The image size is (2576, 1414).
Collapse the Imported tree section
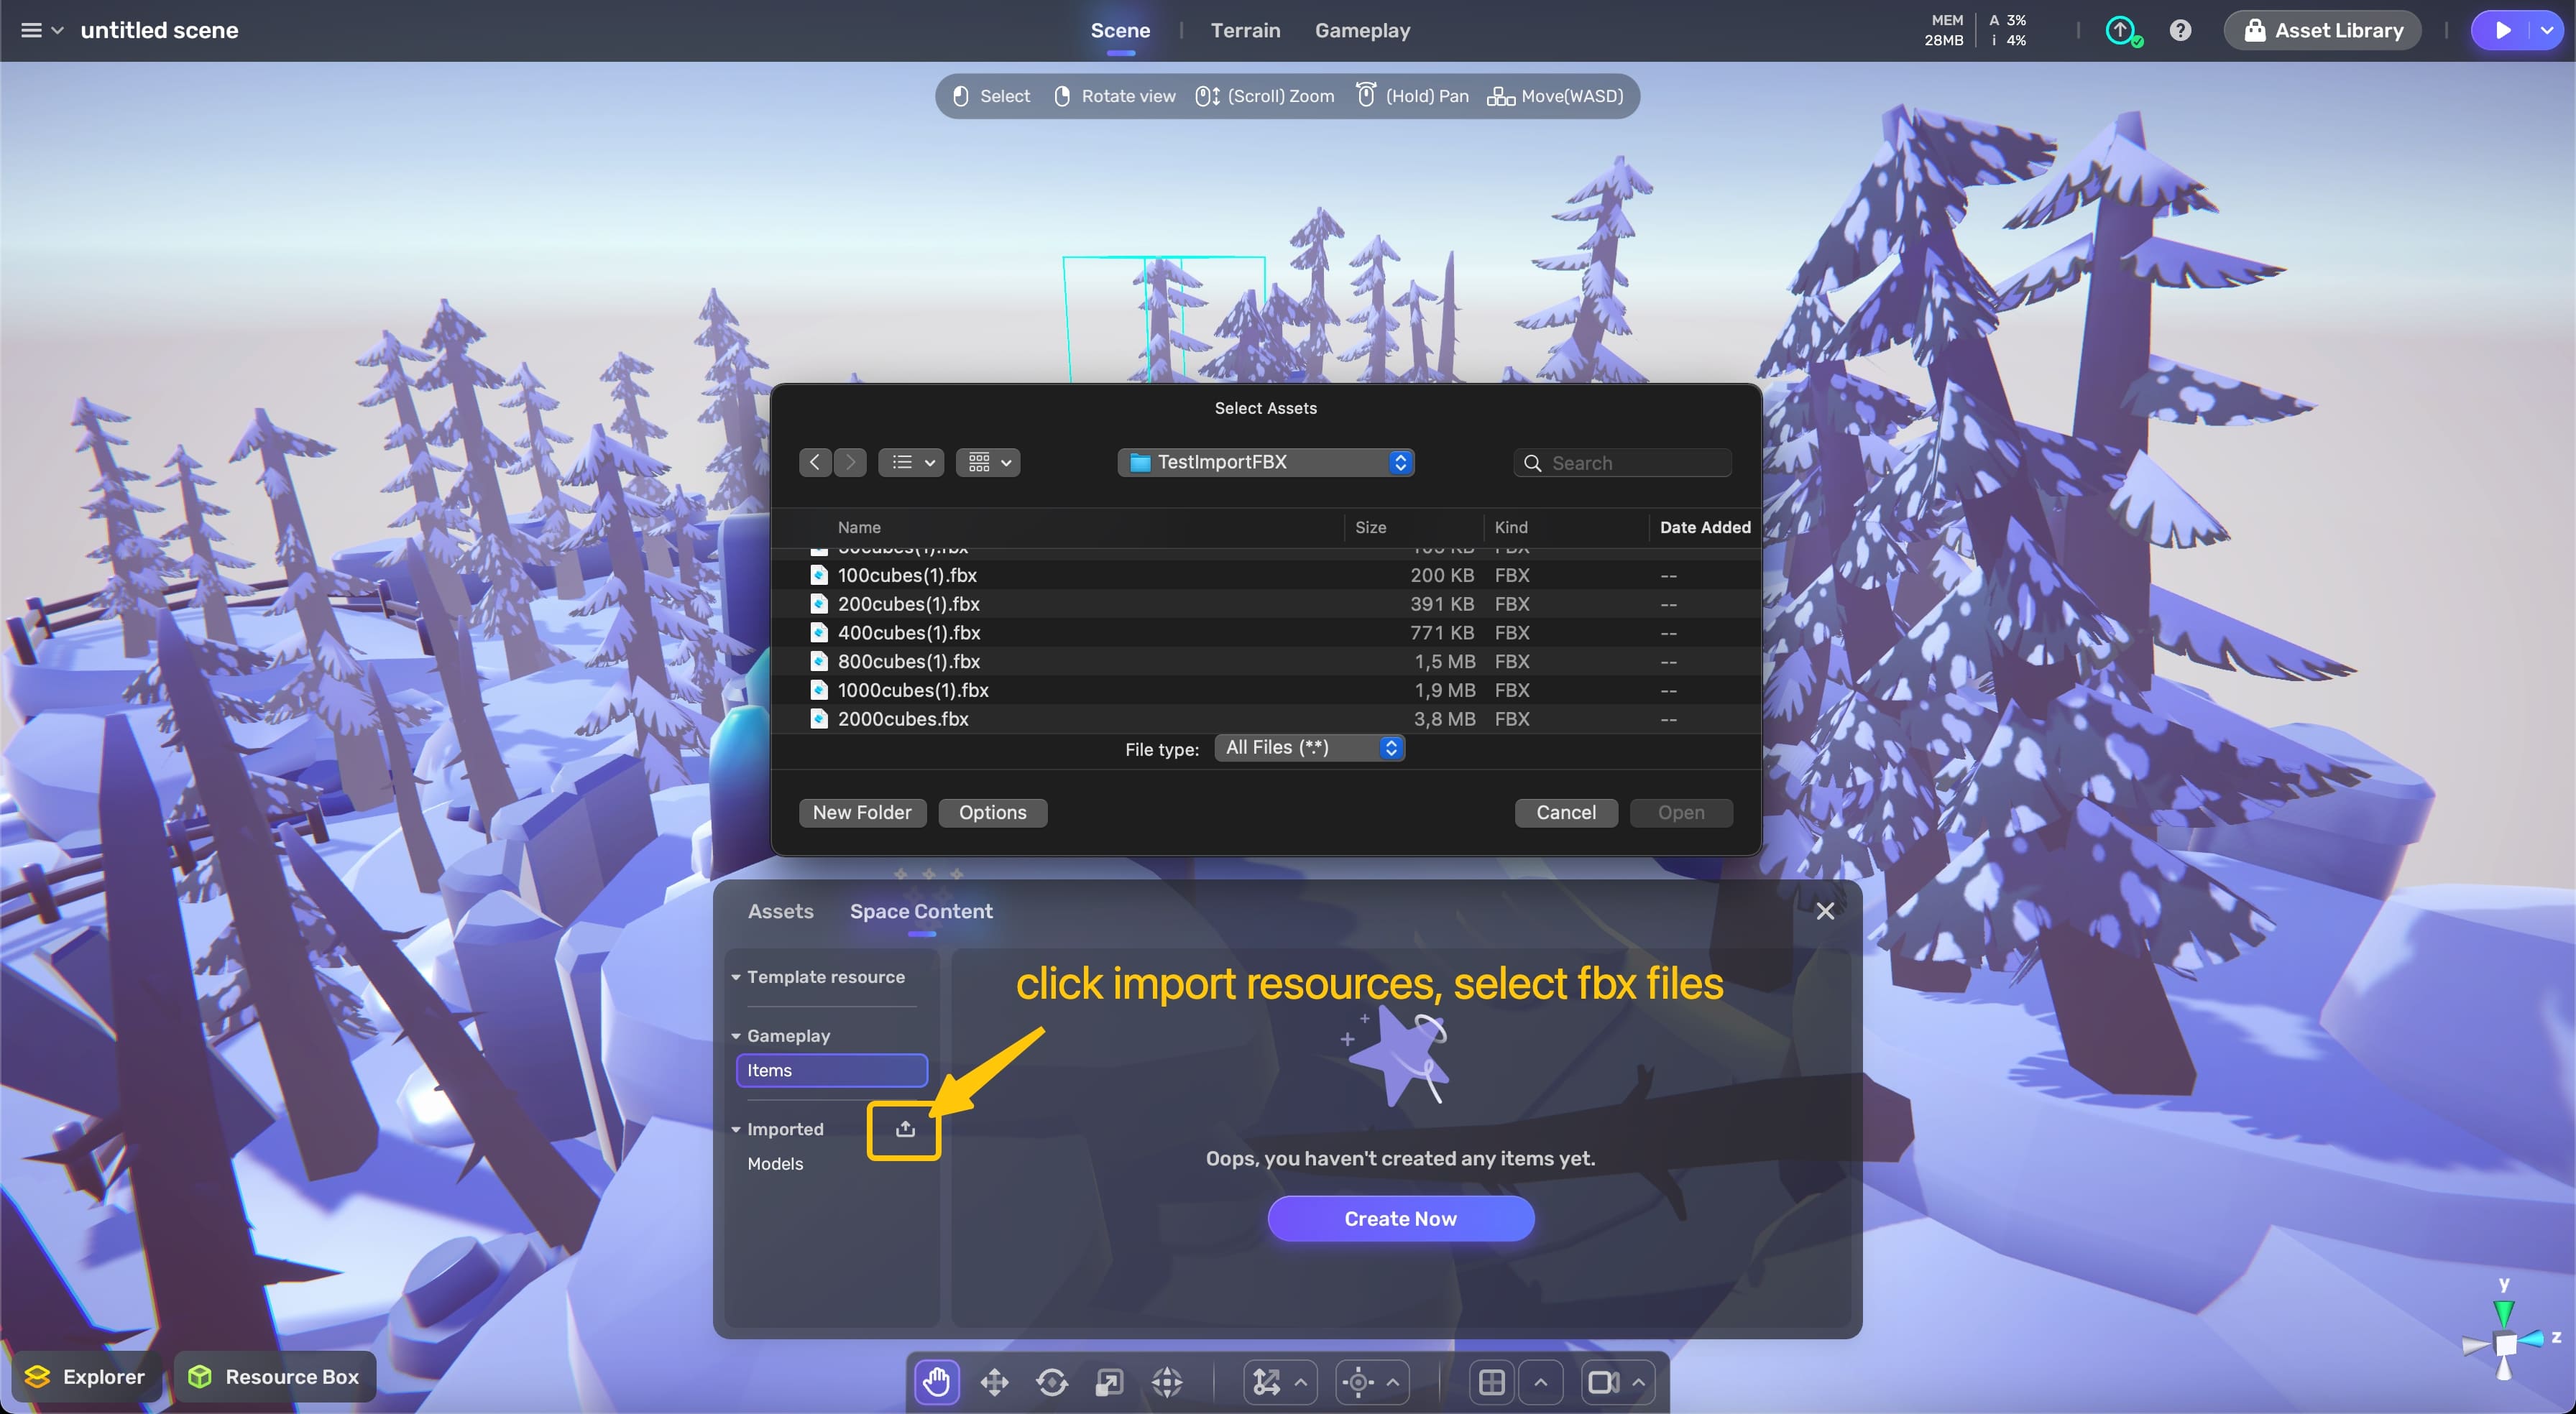pos(736,1129)
